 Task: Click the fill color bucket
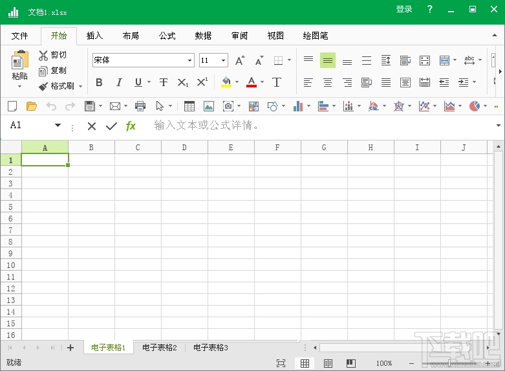tap(226, 82)
